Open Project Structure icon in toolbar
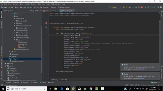This screenshot has height=91, width=163. point(155,7)
